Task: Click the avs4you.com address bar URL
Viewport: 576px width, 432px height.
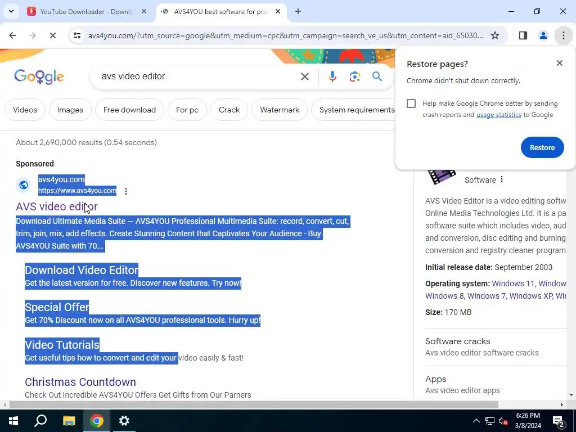Action: click(285, 35)
